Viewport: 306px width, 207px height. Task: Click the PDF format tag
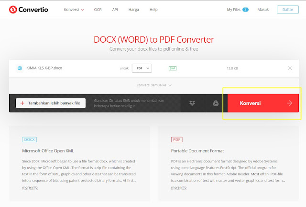point(177,139)
